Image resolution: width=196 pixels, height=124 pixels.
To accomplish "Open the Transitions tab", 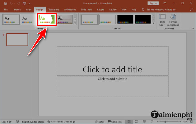I will 54,10.
